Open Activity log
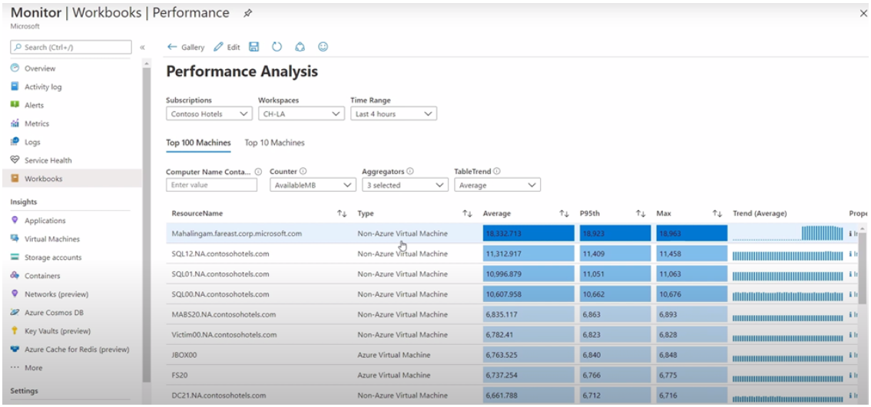The image size is (871, 407). coord(43,87)
